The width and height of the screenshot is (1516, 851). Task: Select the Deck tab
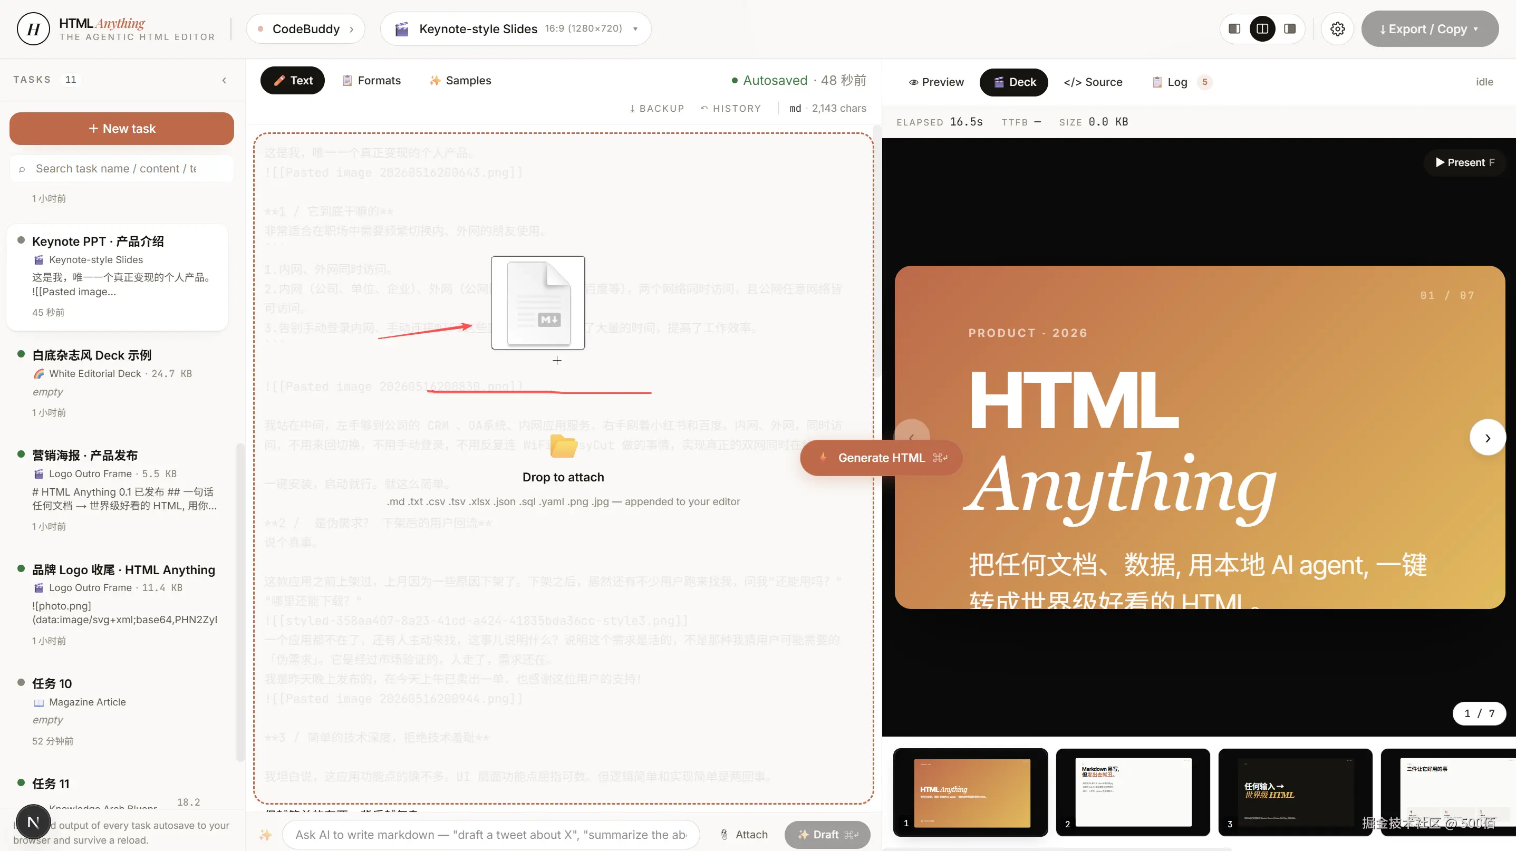tap(1013, 82)
